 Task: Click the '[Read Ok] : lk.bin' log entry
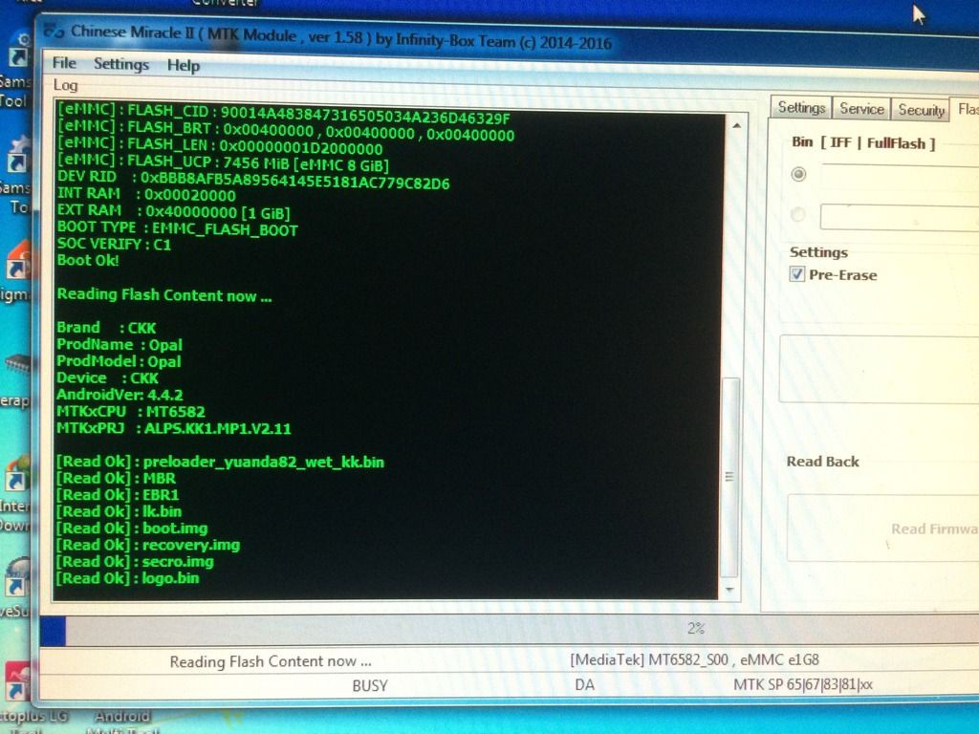[119, 512]
